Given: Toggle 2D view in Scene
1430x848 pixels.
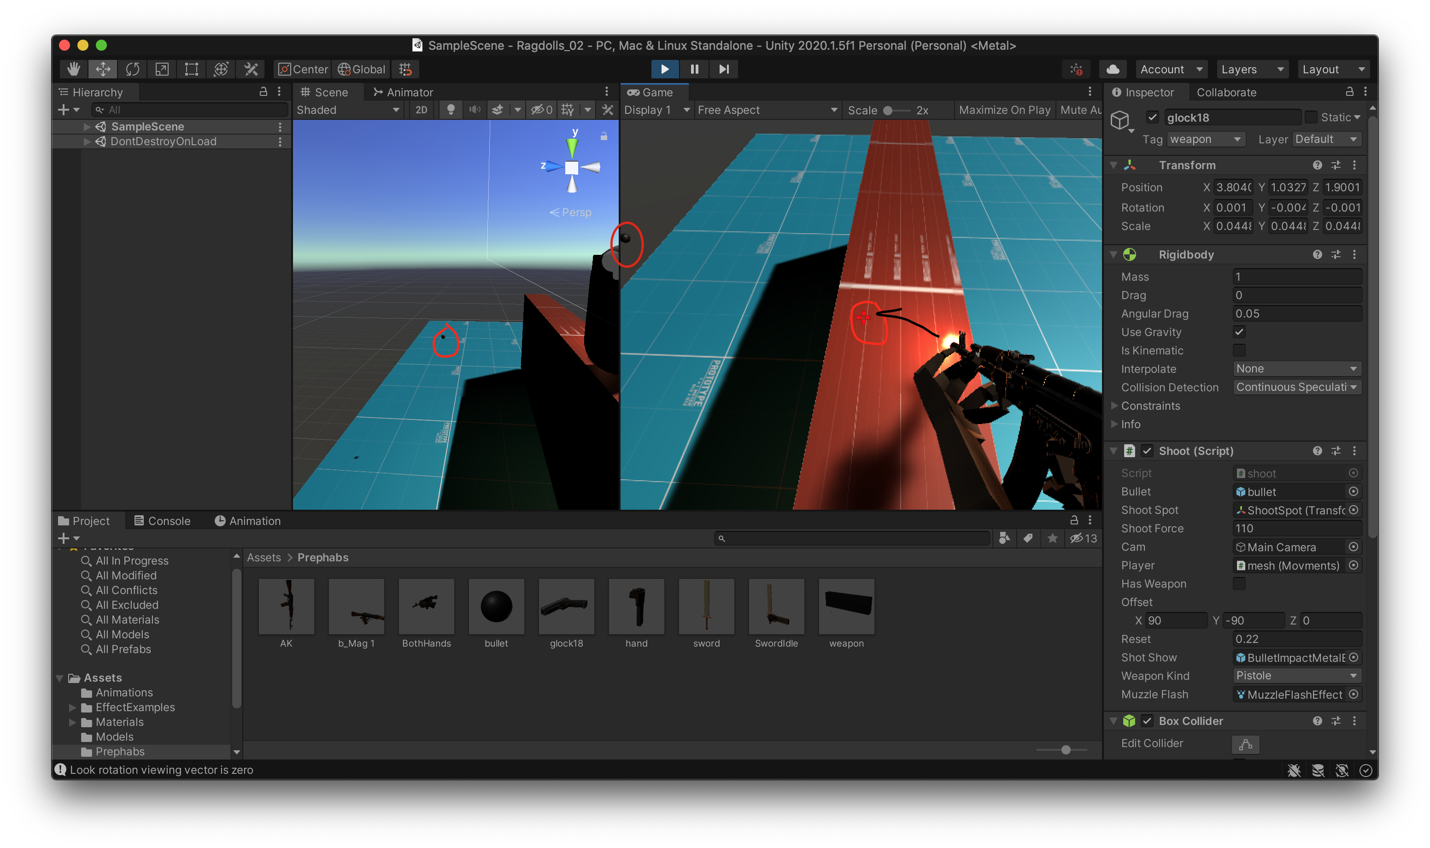Looking at the screenshot, I should 422,110.
